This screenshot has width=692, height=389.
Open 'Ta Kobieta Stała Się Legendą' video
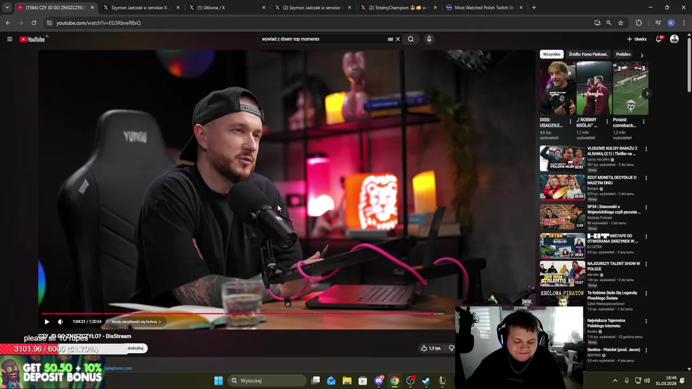pyautogui.click(x=612, y=295)
